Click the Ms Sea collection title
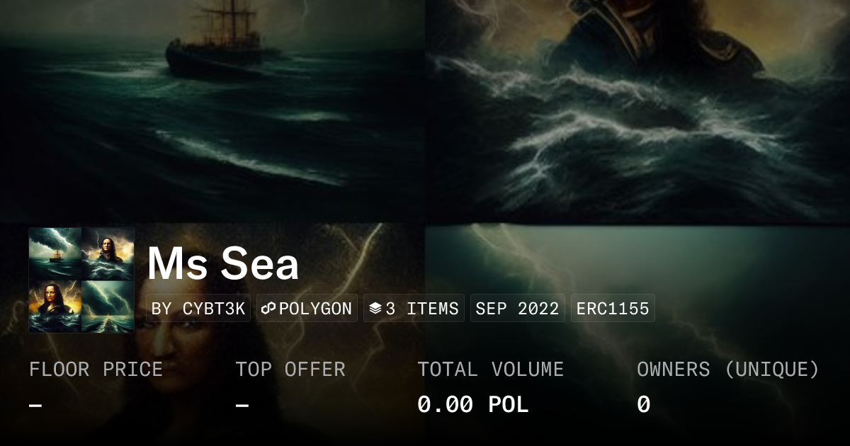Image resolution: width=850 pixels, height=446 pixels. tap(223, 264)
